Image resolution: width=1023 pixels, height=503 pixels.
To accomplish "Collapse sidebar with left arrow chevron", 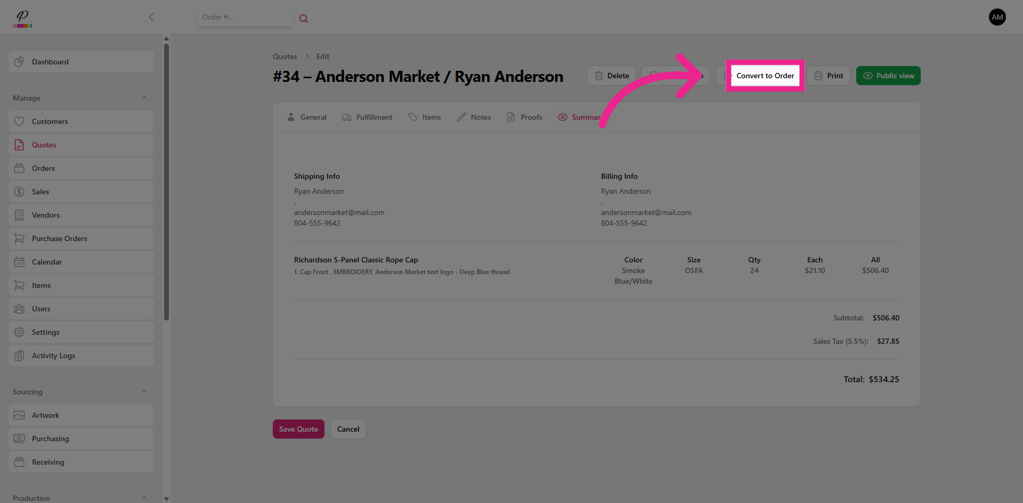I will [151, 17].
